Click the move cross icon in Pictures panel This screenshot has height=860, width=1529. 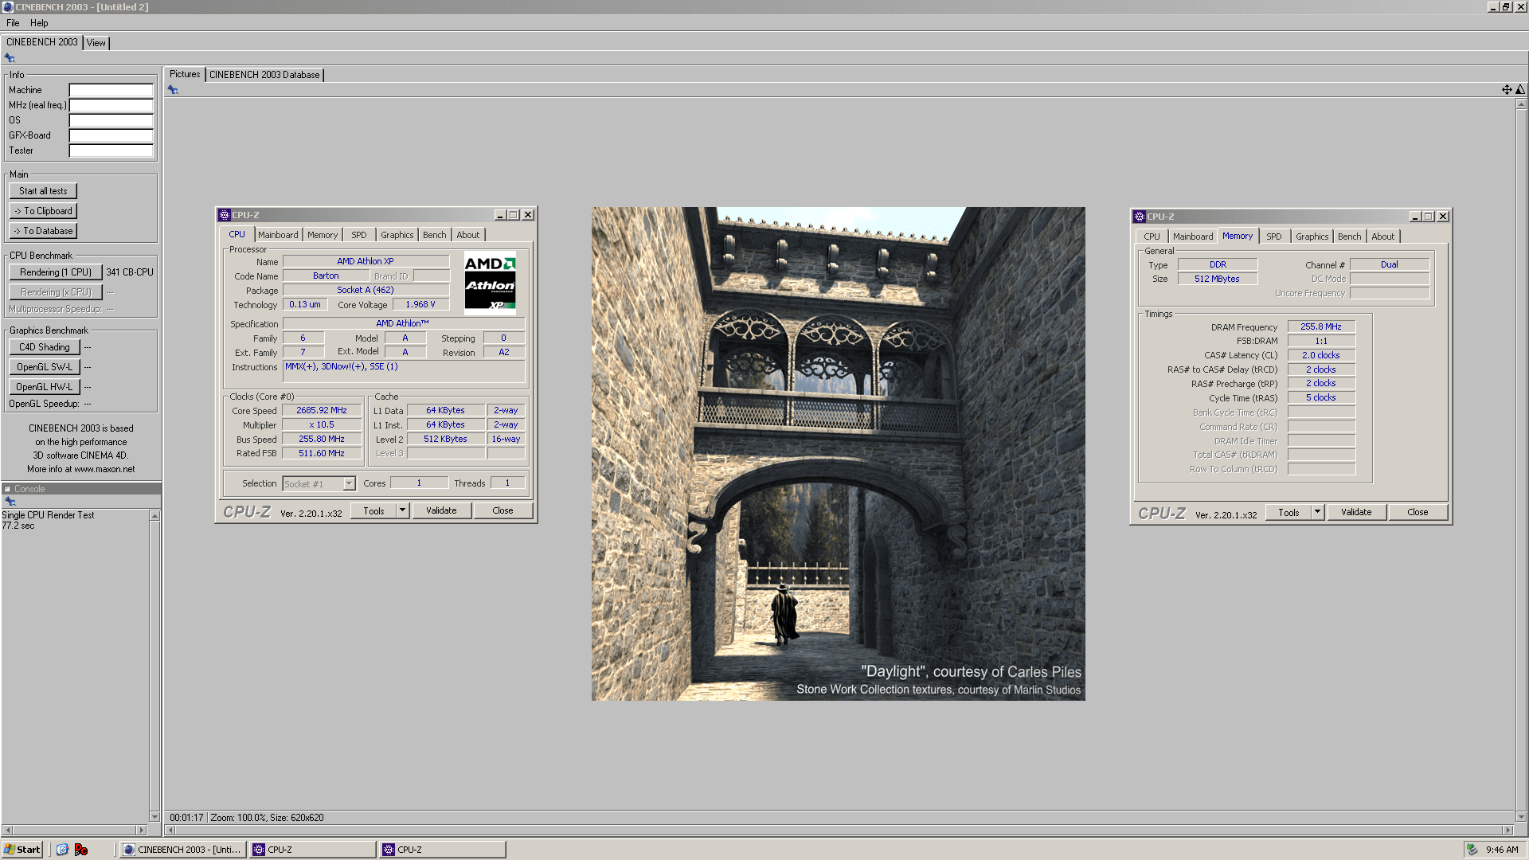(x=1507, y=90)
